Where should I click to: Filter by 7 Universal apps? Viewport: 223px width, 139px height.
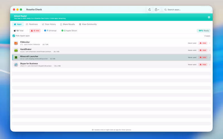[50, 31]
